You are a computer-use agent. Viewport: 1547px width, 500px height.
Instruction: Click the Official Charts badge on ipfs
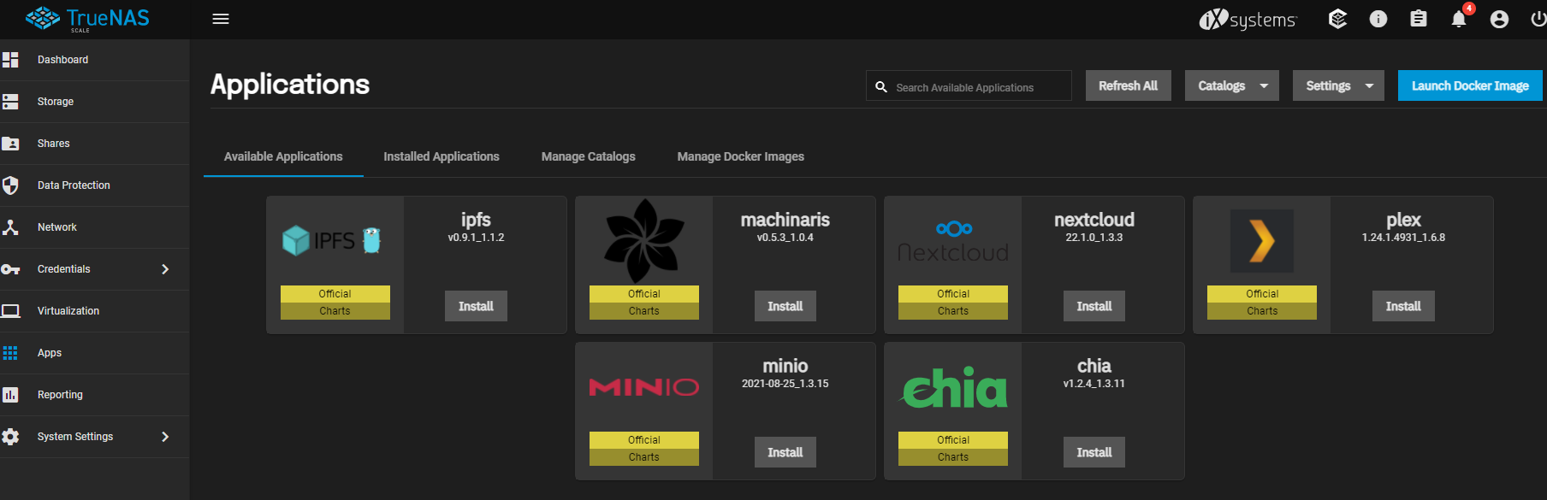[x=335, y=303]
